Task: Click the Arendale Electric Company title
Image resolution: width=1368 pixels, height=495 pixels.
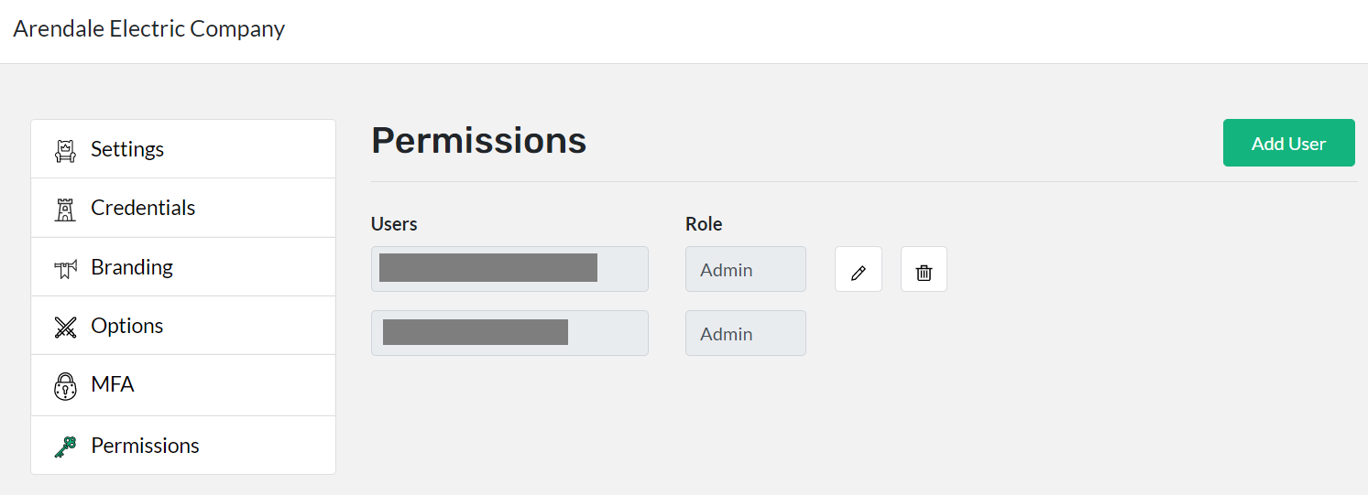Action: point(149,29)
